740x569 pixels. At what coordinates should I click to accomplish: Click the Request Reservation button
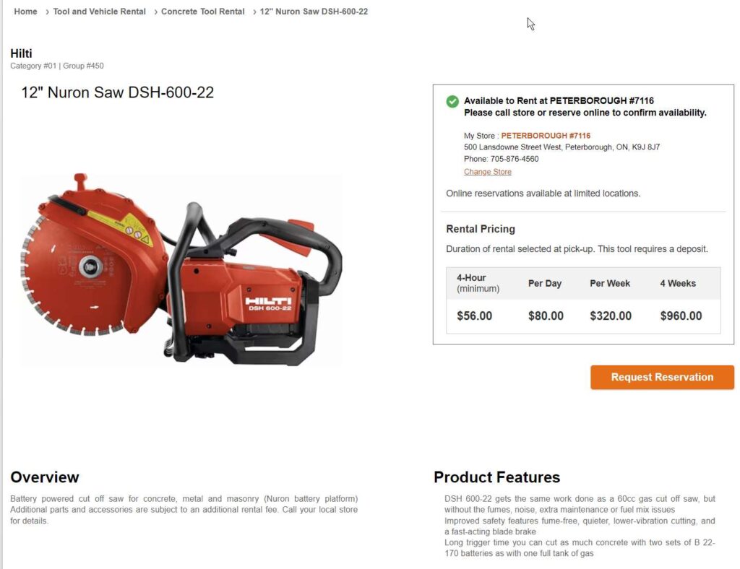[662, 377]
